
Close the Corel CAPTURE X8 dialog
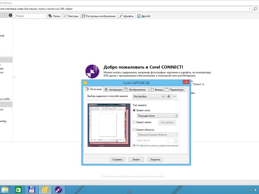coord(186,82)
